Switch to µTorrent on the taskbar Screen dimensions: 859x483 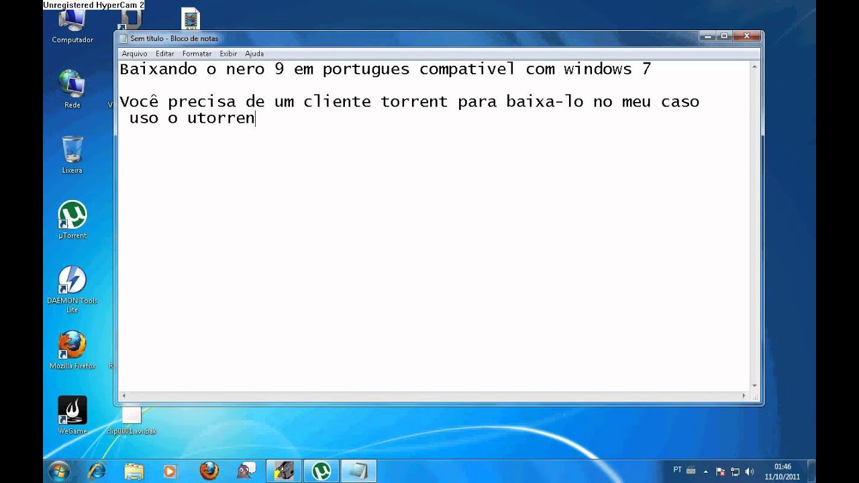(x=321, y=471)
